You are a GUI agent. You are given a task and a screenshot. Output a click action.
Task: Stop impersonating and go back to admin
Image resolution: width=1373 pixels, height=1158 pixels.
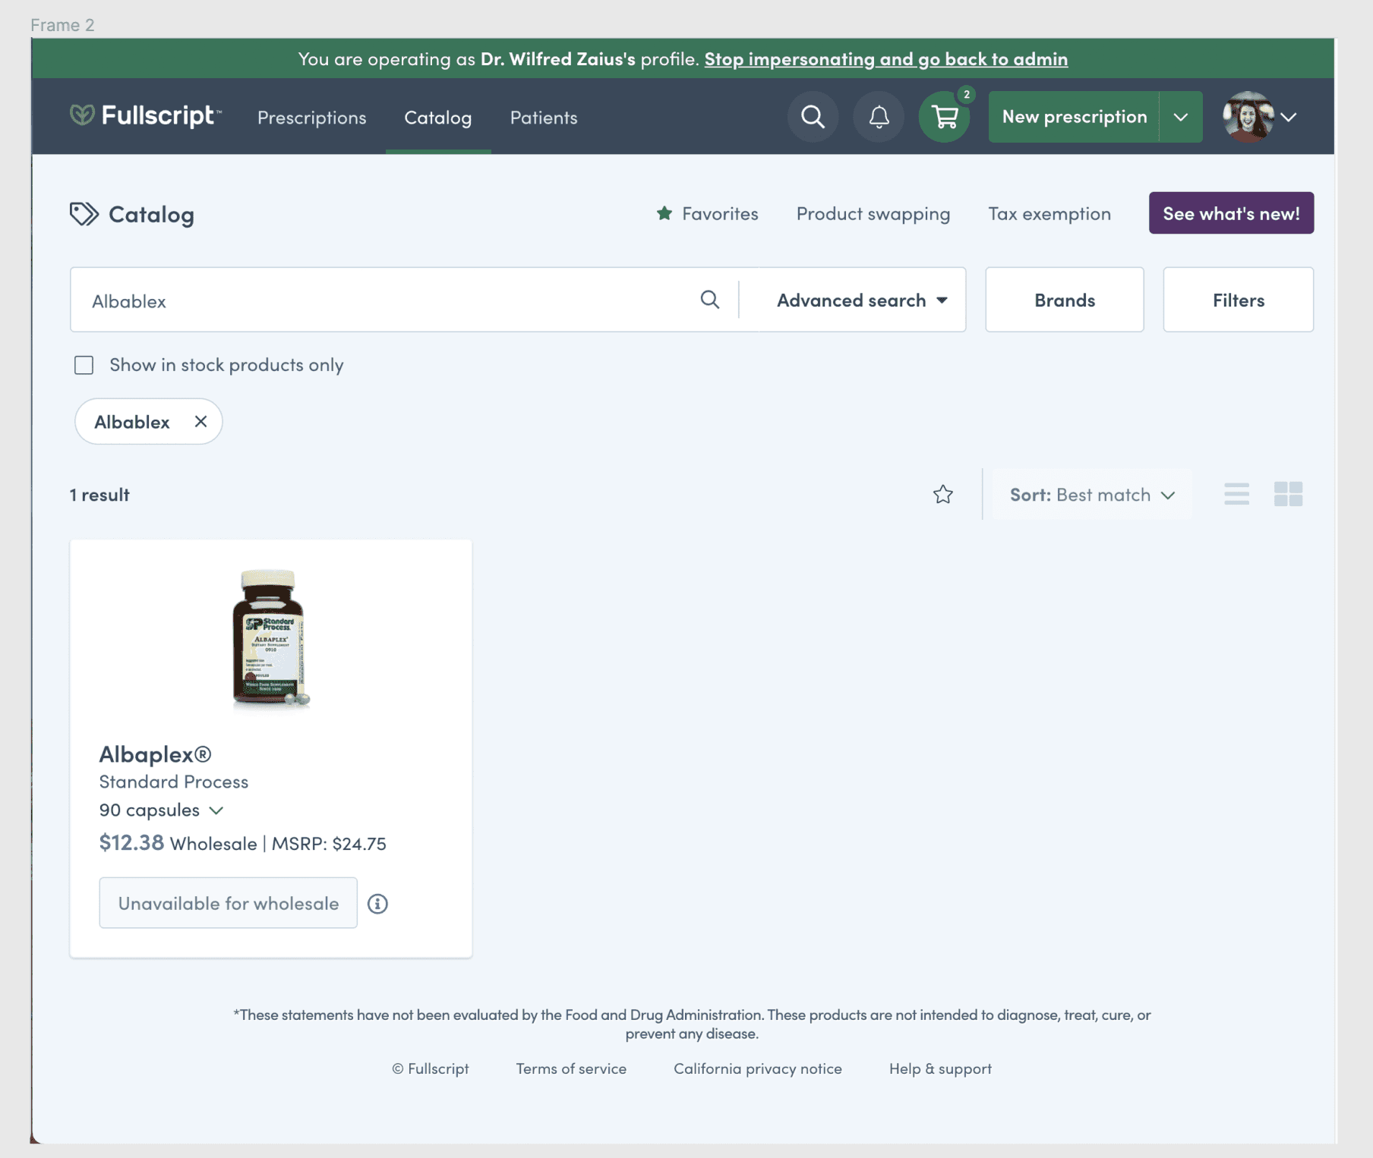pyautogui.click(x=885, y=59)
